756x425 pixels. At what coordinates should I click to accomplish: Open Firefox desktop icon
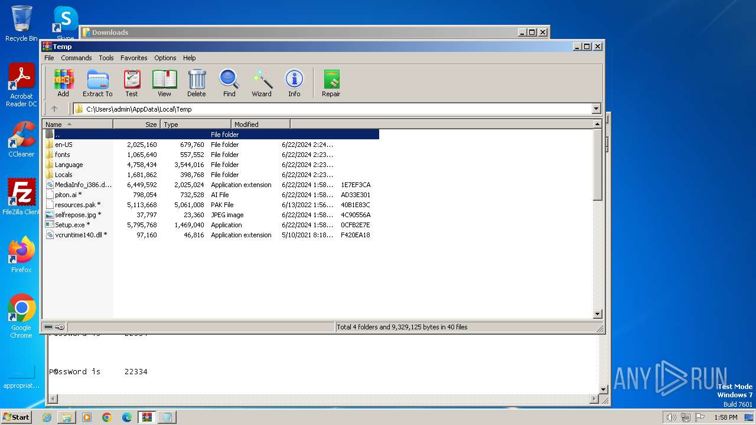tap(21, 254)
